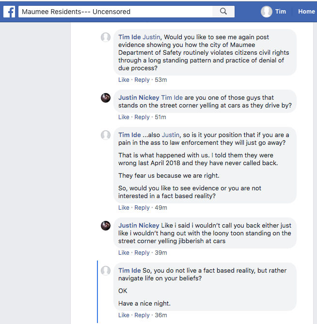This screenshot has width=317, height=324.
Task: Like the comment posted 49m ago
Action: 124,208
